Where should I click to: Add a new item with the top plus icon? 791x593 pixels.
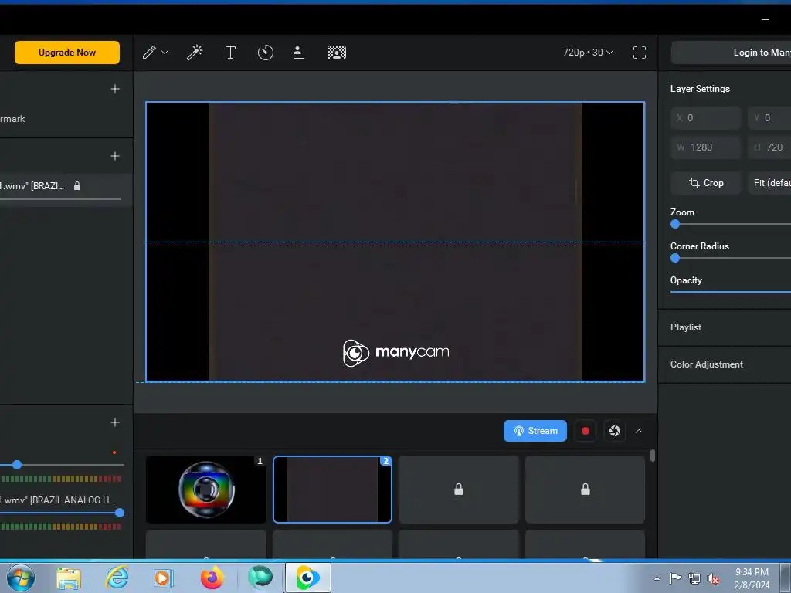pyautogui.click(x=115, y=89)
